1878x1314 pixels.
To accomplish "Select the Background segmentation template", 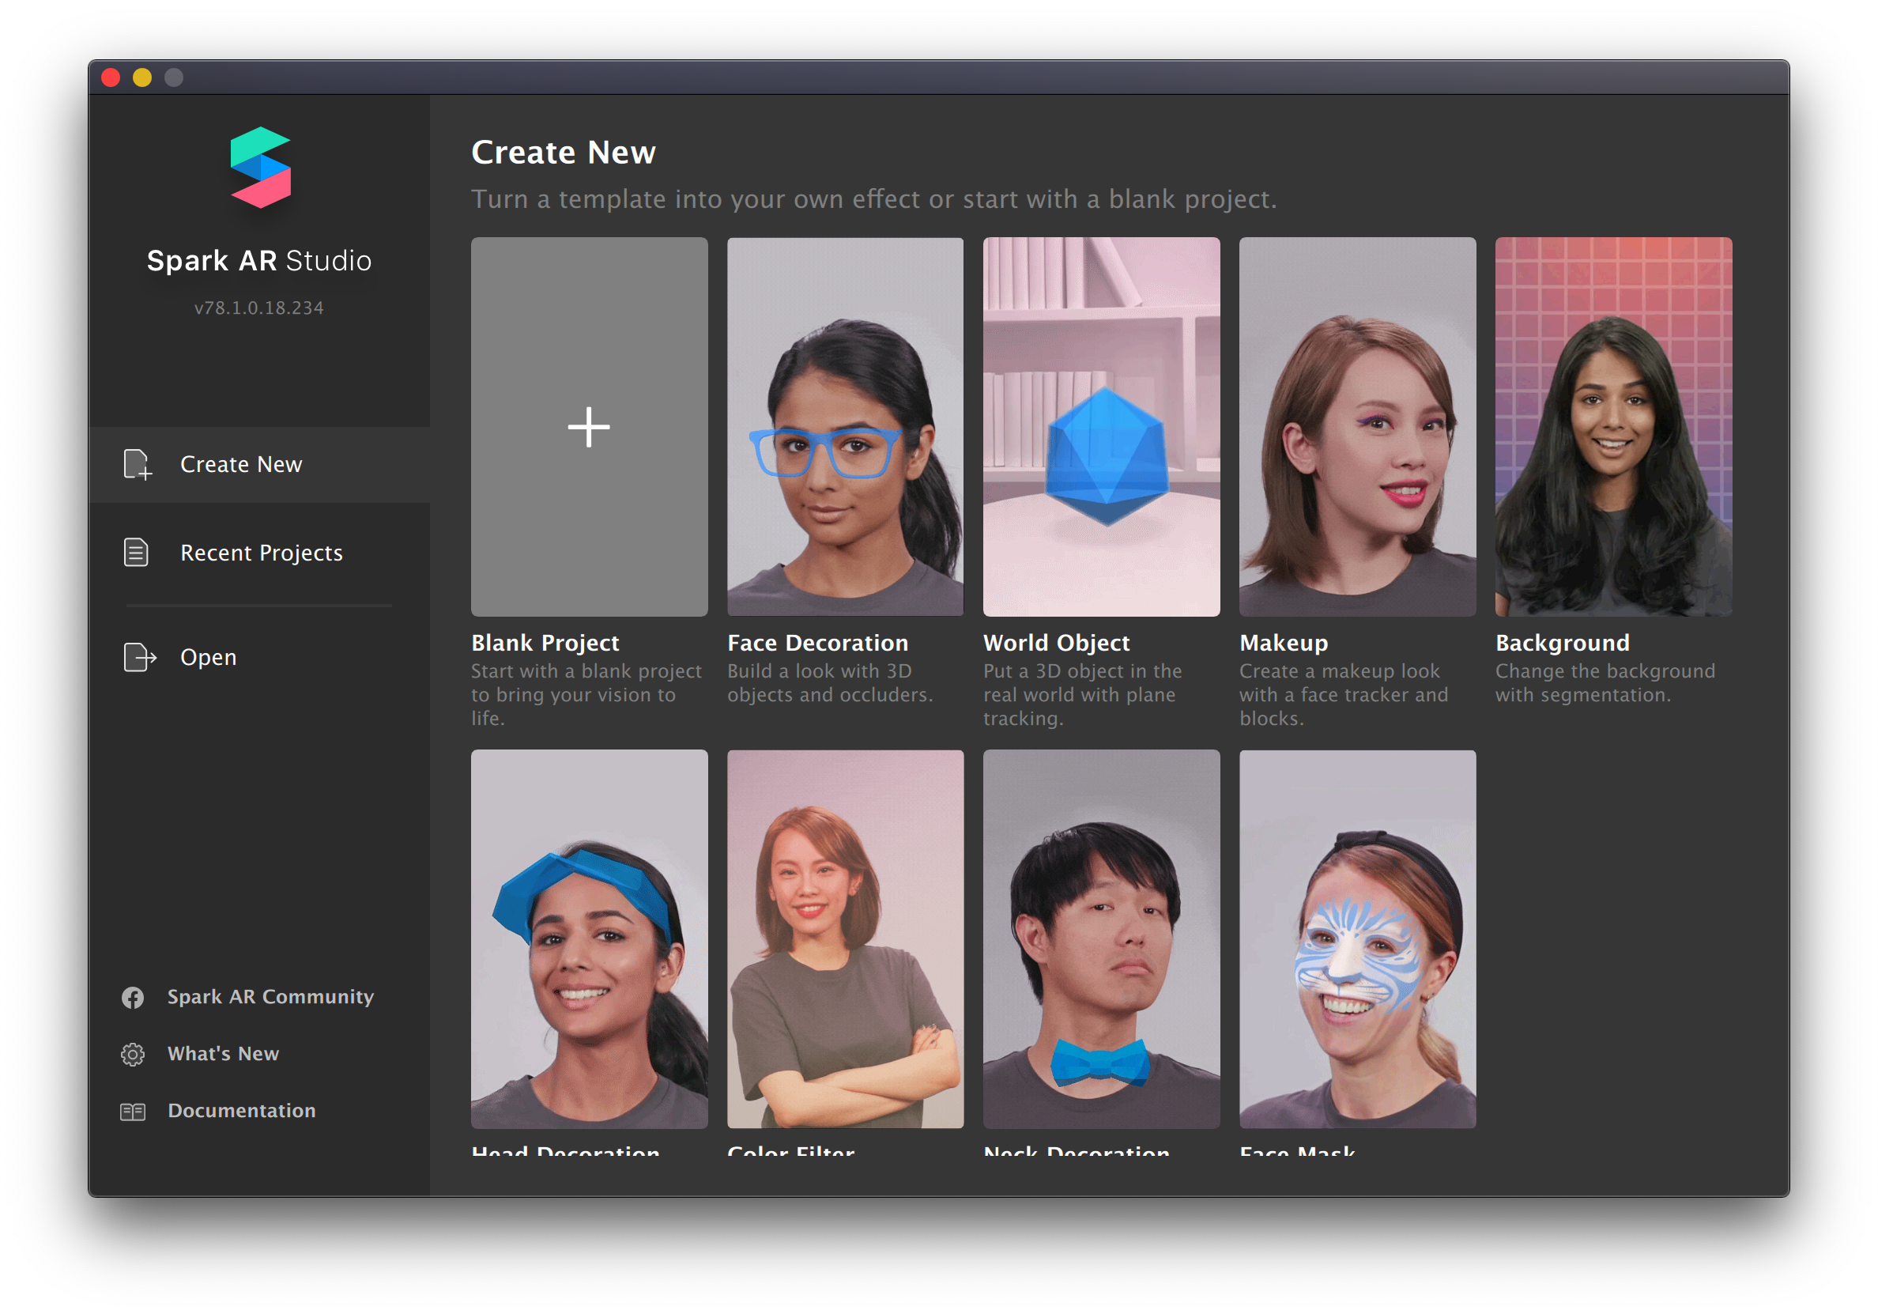I will point(1613,427).
